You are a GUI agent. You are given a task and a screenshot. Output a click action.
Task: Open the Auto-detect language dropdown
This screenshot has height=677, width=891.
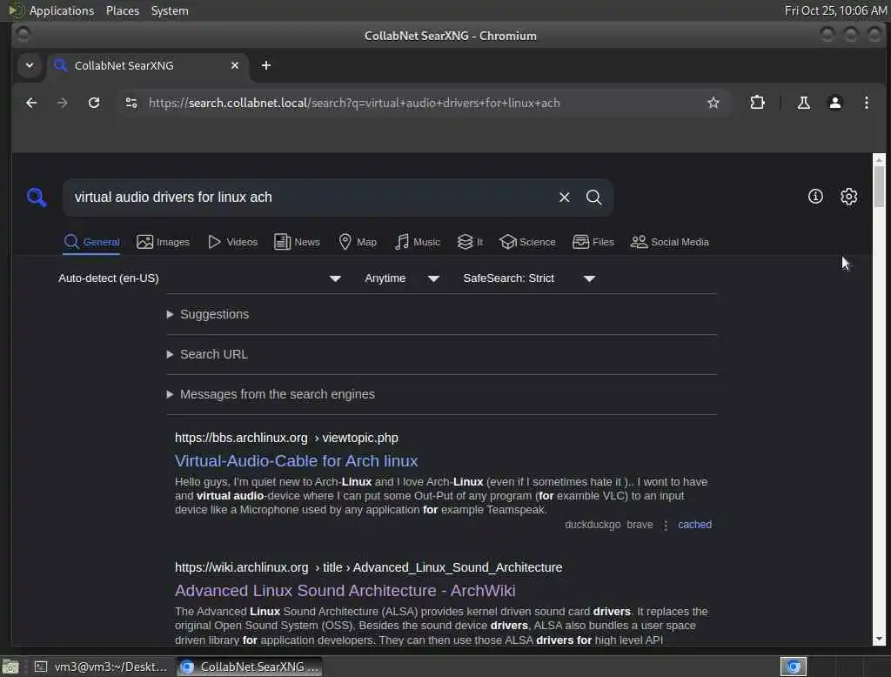199,278
